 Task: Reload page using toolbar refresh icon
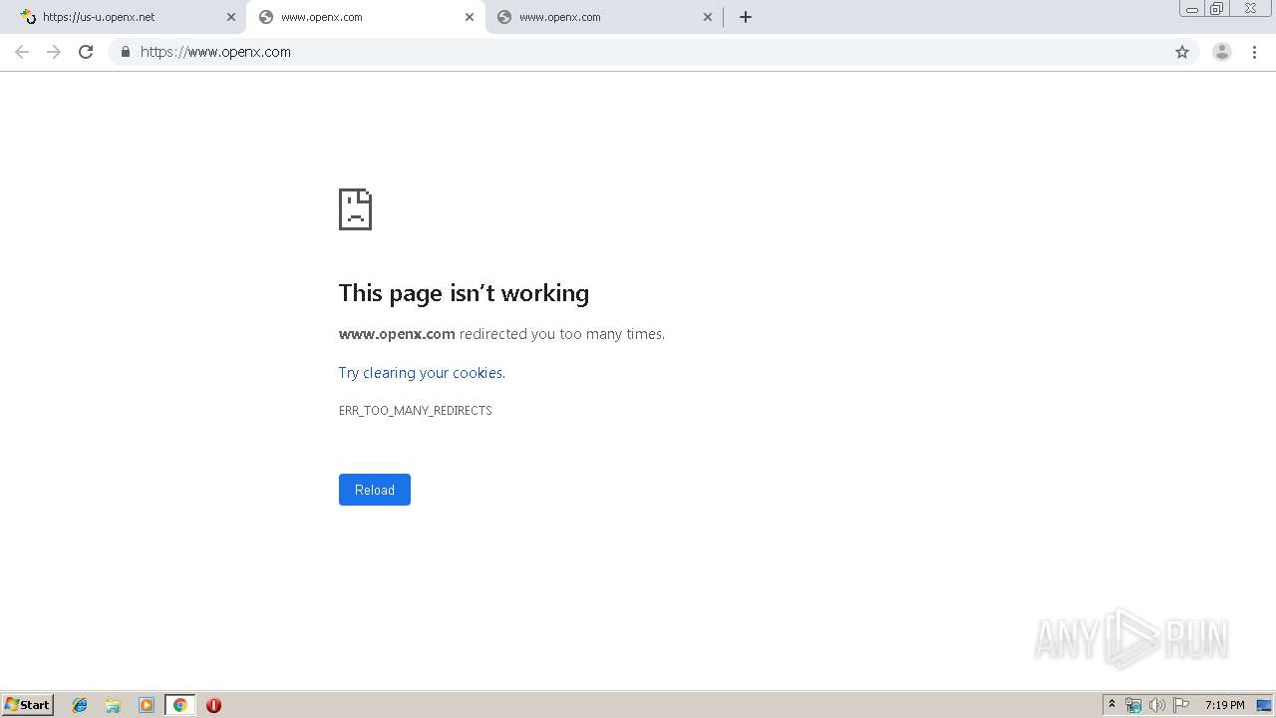pyautogui.click(x=86, y=52)
